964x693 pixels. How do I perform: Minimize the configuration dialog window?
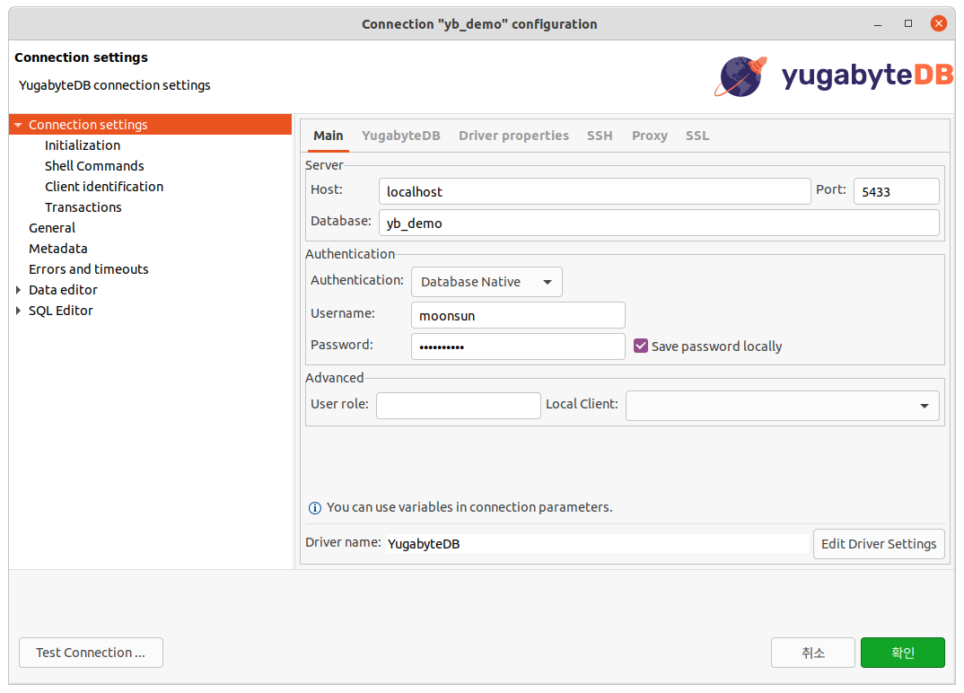[878, 24]
